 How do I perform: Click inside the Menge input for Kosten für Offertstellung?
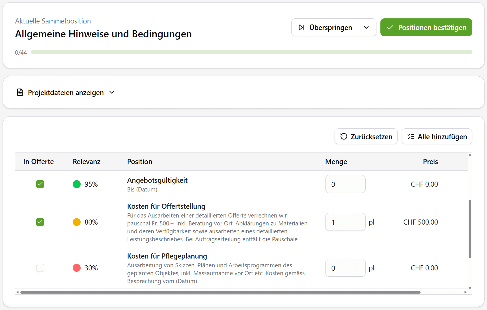[x=345, y=222]
